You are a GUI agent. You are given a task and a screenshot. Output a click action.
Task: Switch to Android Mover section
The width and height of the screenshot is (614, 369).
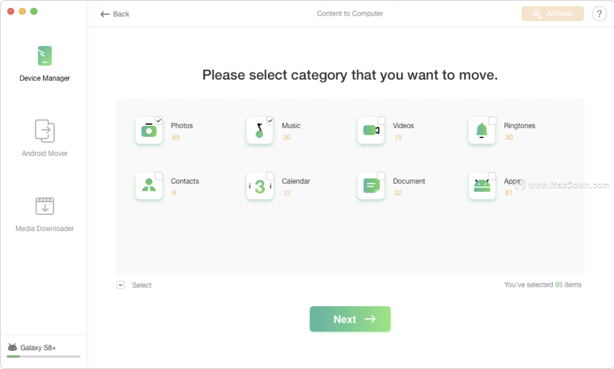(45, 138)
